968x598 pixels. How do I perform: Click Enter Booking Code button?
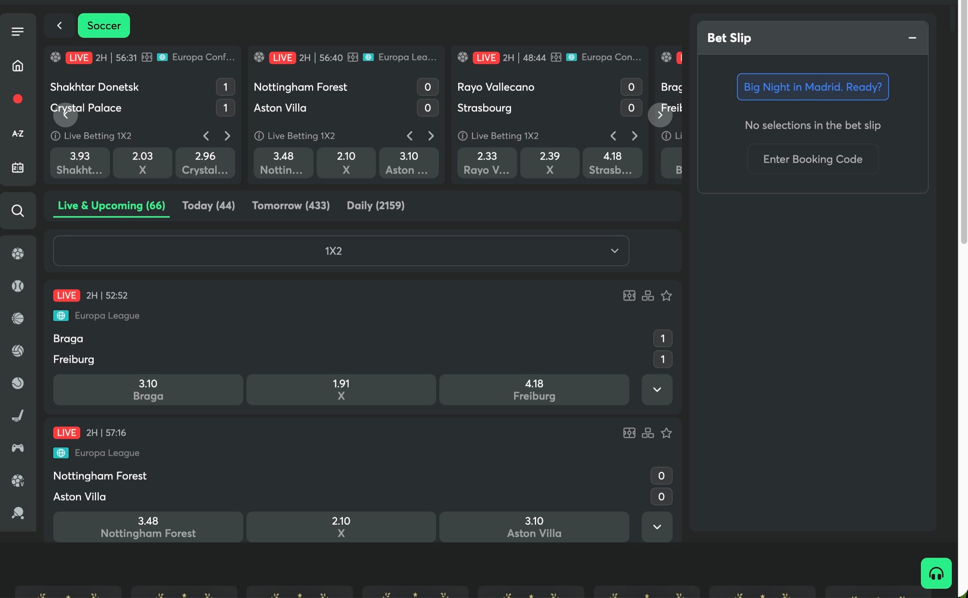(813, 159)
